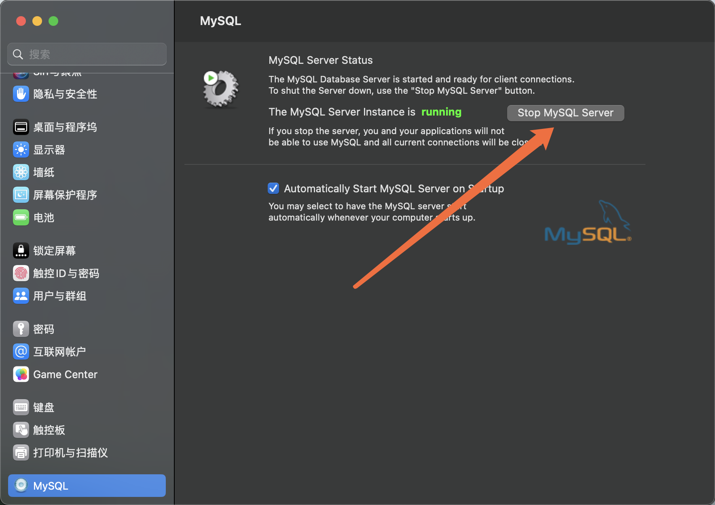Select MySQL label in sidebar
715x505 pixels.
tap(51, 486)
